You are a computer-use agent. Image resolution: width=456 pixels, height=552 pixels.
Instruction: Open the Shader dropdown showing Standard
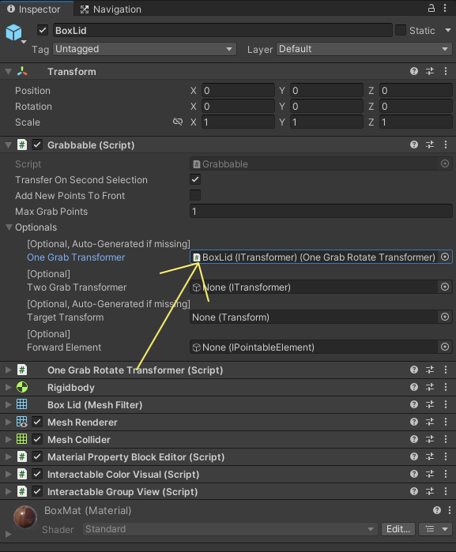point(229,529)
